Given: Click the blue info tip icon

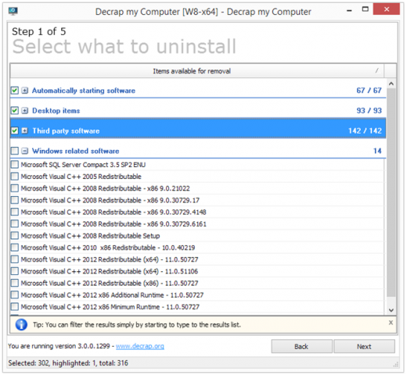Looking at the screenshot, I should [21, 324].
